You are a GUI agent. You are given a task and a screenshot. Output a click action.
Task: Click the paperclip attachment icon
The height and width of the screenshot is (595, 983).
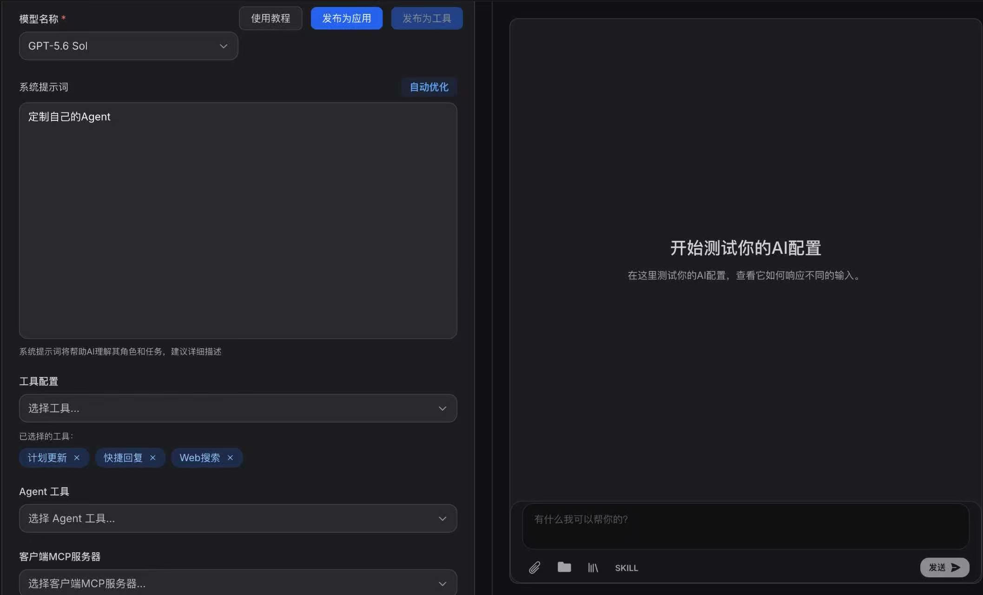tap(534, 568)
